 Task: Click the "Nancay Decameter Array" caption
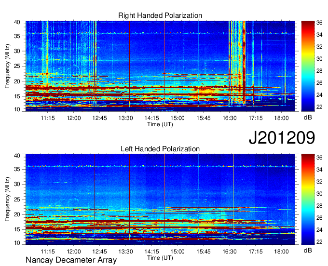pos(71,260)
